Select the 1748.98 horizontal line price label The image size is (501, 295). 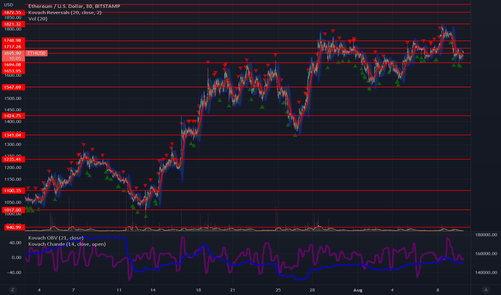coord(13,41)
